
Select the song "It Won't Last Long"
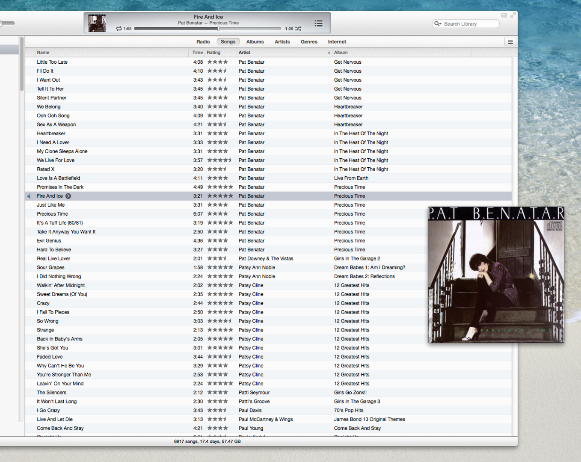pyautogui.click(x=56, y=401)
